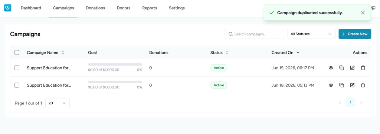Click the Jun 18 campaign goal progress bar
The height and width of the screenshot is (134, 380).
(115, 82)
